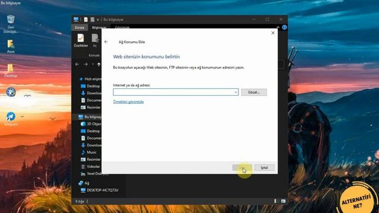
Task: Go up one folder level in Explorer
Action: [99, 64]
